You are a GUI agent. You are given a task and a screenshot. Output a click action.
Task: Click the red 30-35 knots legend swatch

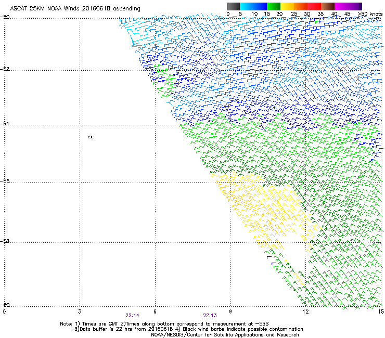coord(314,6)
